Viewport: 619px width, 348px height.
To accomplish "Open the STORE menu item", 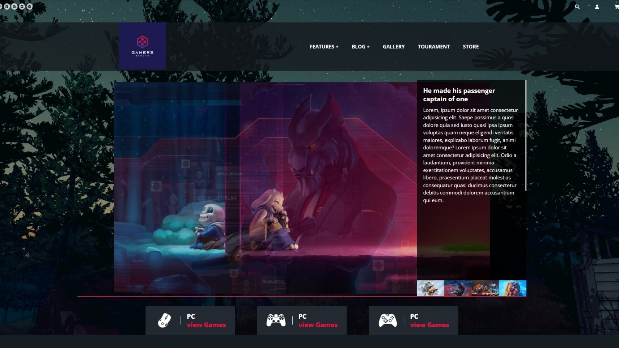I will click(471, 46).
